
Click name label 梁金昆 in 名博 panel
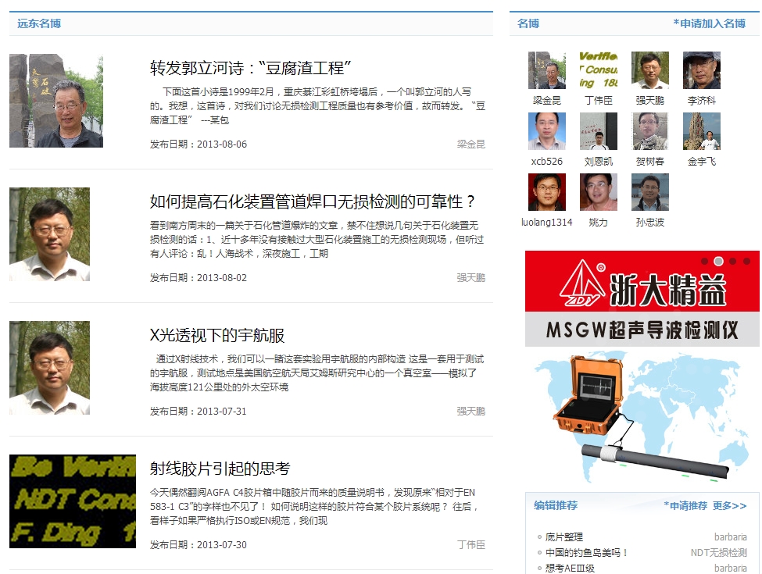547,101
